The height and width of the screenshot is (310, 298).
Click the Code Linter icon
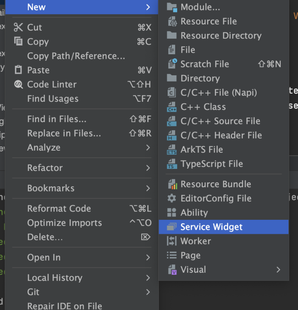click(x=19, y=84)
